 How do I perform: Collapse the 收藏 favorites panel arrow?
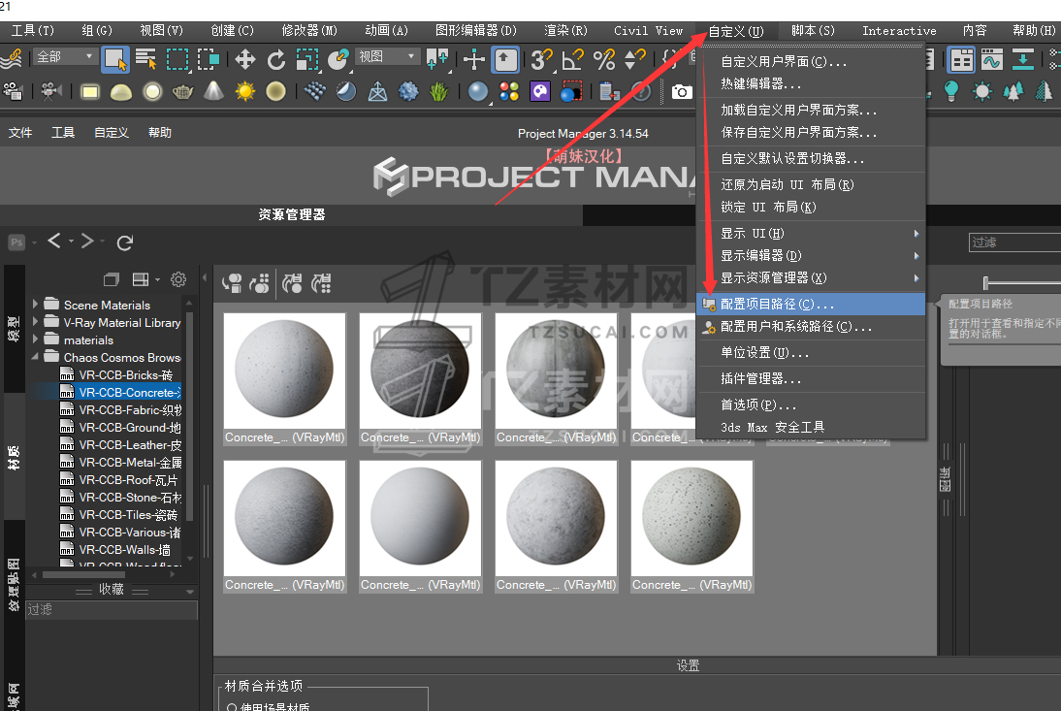(x=190, y=592)
